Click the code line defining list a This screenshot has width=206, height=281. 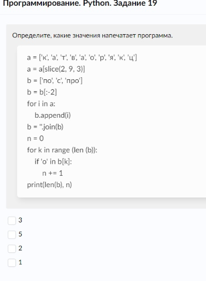pyautogui.click(x=82, y=58)
